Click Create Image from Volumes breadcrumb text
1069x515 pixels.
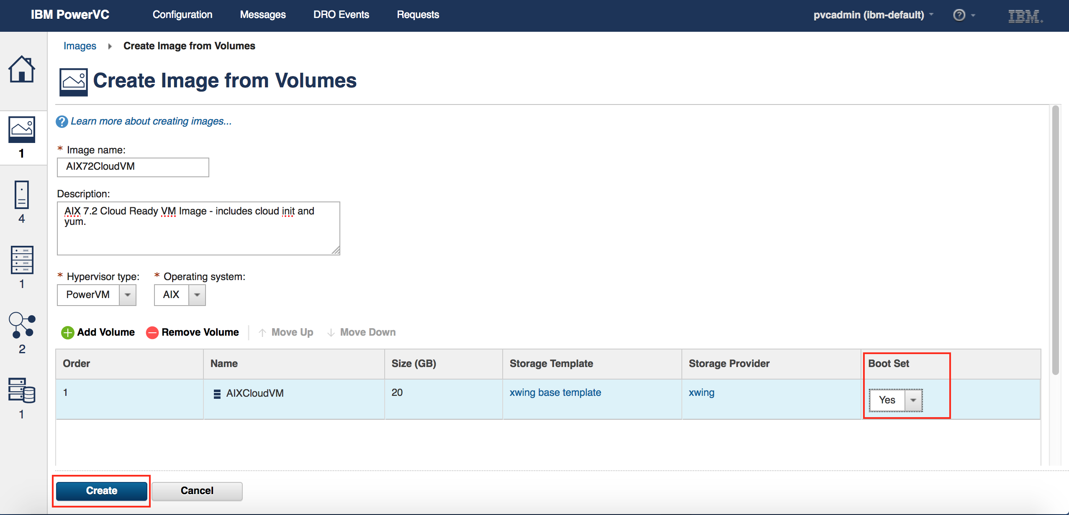[x=189, y=46]
